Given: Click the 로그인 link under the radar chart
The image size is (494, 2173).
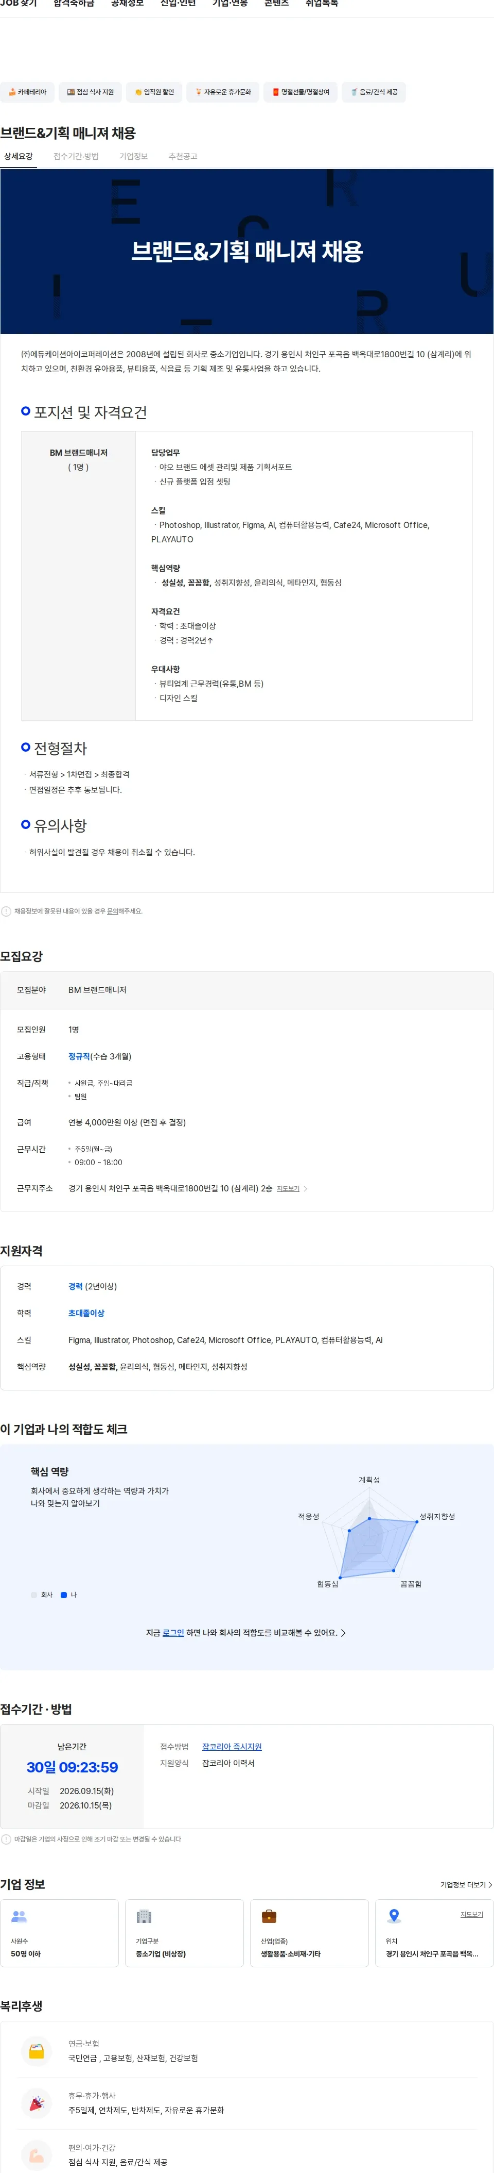Looking at the screenshot, I should (173, 1633).
